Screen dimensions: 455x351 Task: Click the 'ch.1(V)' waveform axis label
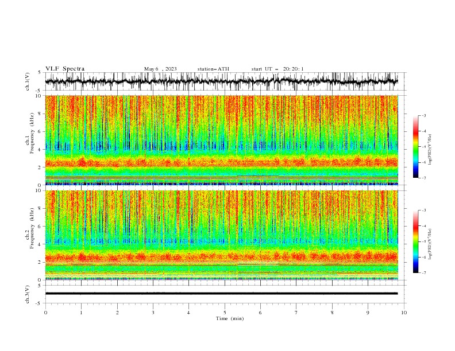pos(28,81)
